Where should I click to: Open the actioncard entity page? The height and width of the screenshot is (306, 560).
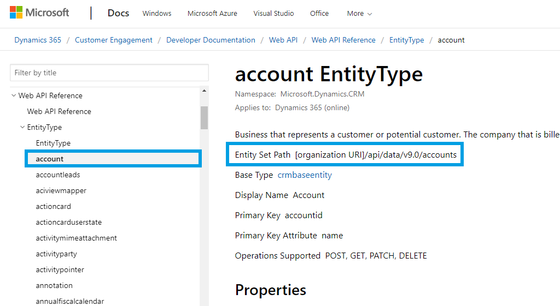54,206
